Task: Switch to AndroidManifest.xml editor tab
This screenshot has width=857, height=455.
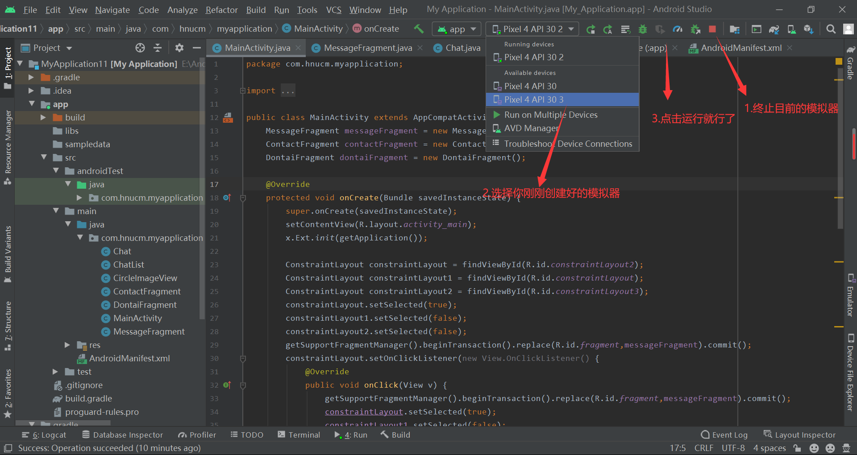Action: [x=741, y=48]
